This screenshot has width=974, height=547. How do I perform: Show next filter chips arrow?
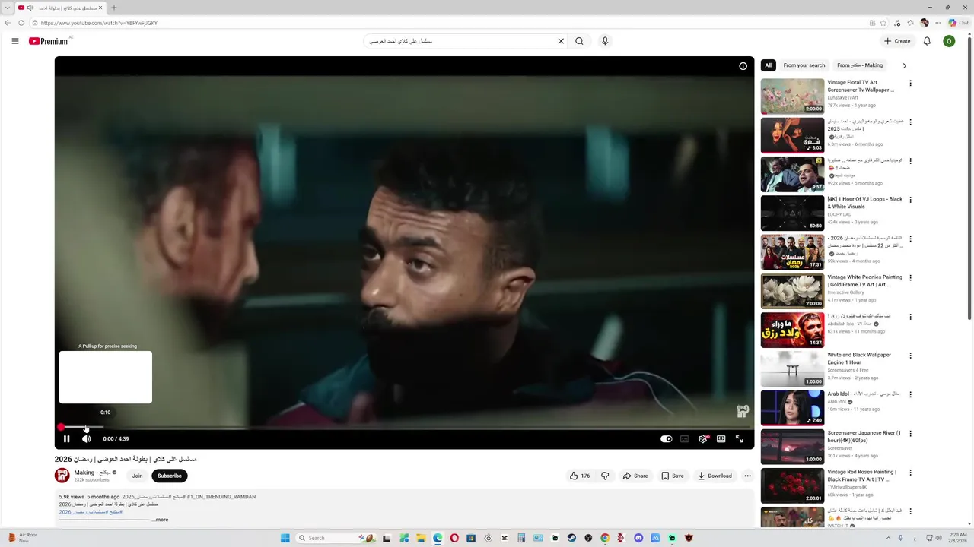pyautogui.click(x=904, y=65)
